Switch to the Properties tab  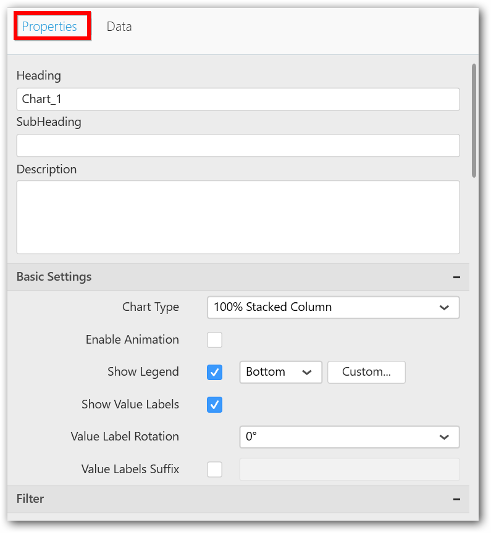coord(49,27)
